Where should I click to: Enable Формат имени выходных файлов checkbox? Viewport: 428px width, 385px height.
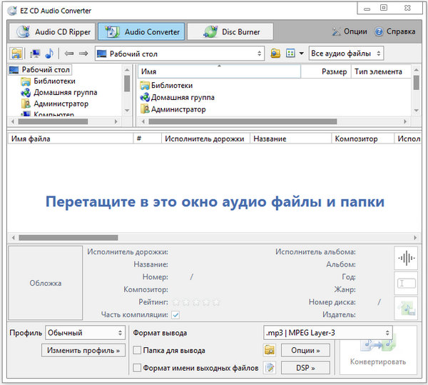[x=138, y=368]
